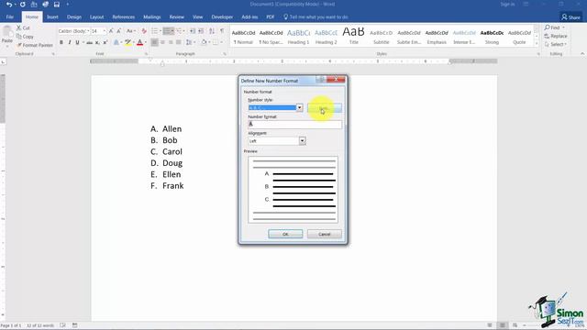The width and height of the screenshot is (587, 330).
Task: Click Replace in the Editing group
Action: [x=556, y=36]
